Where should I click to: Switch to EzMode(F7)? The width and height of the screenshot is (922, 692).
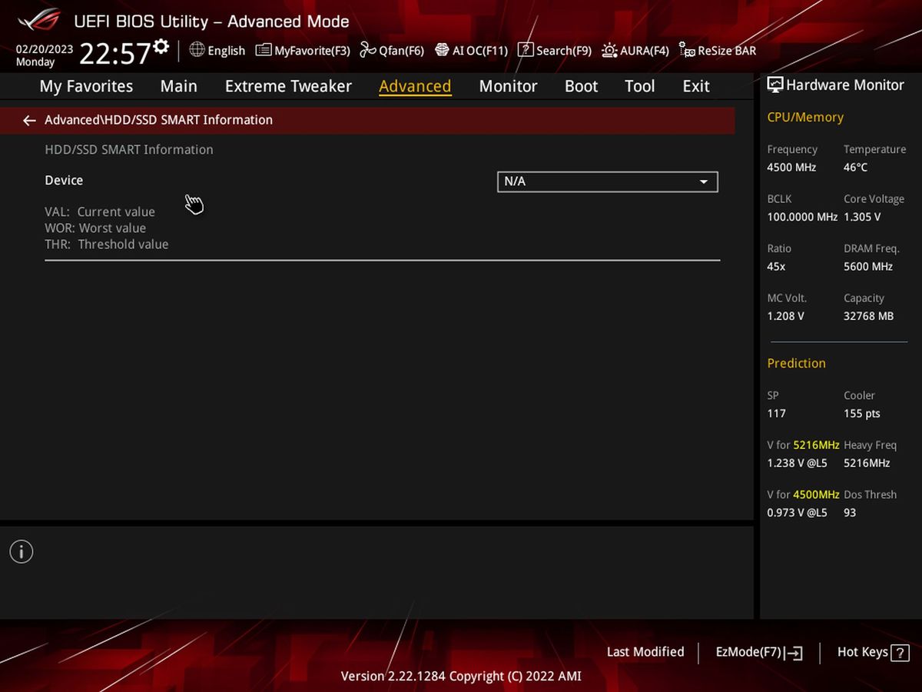click(759, 652)
